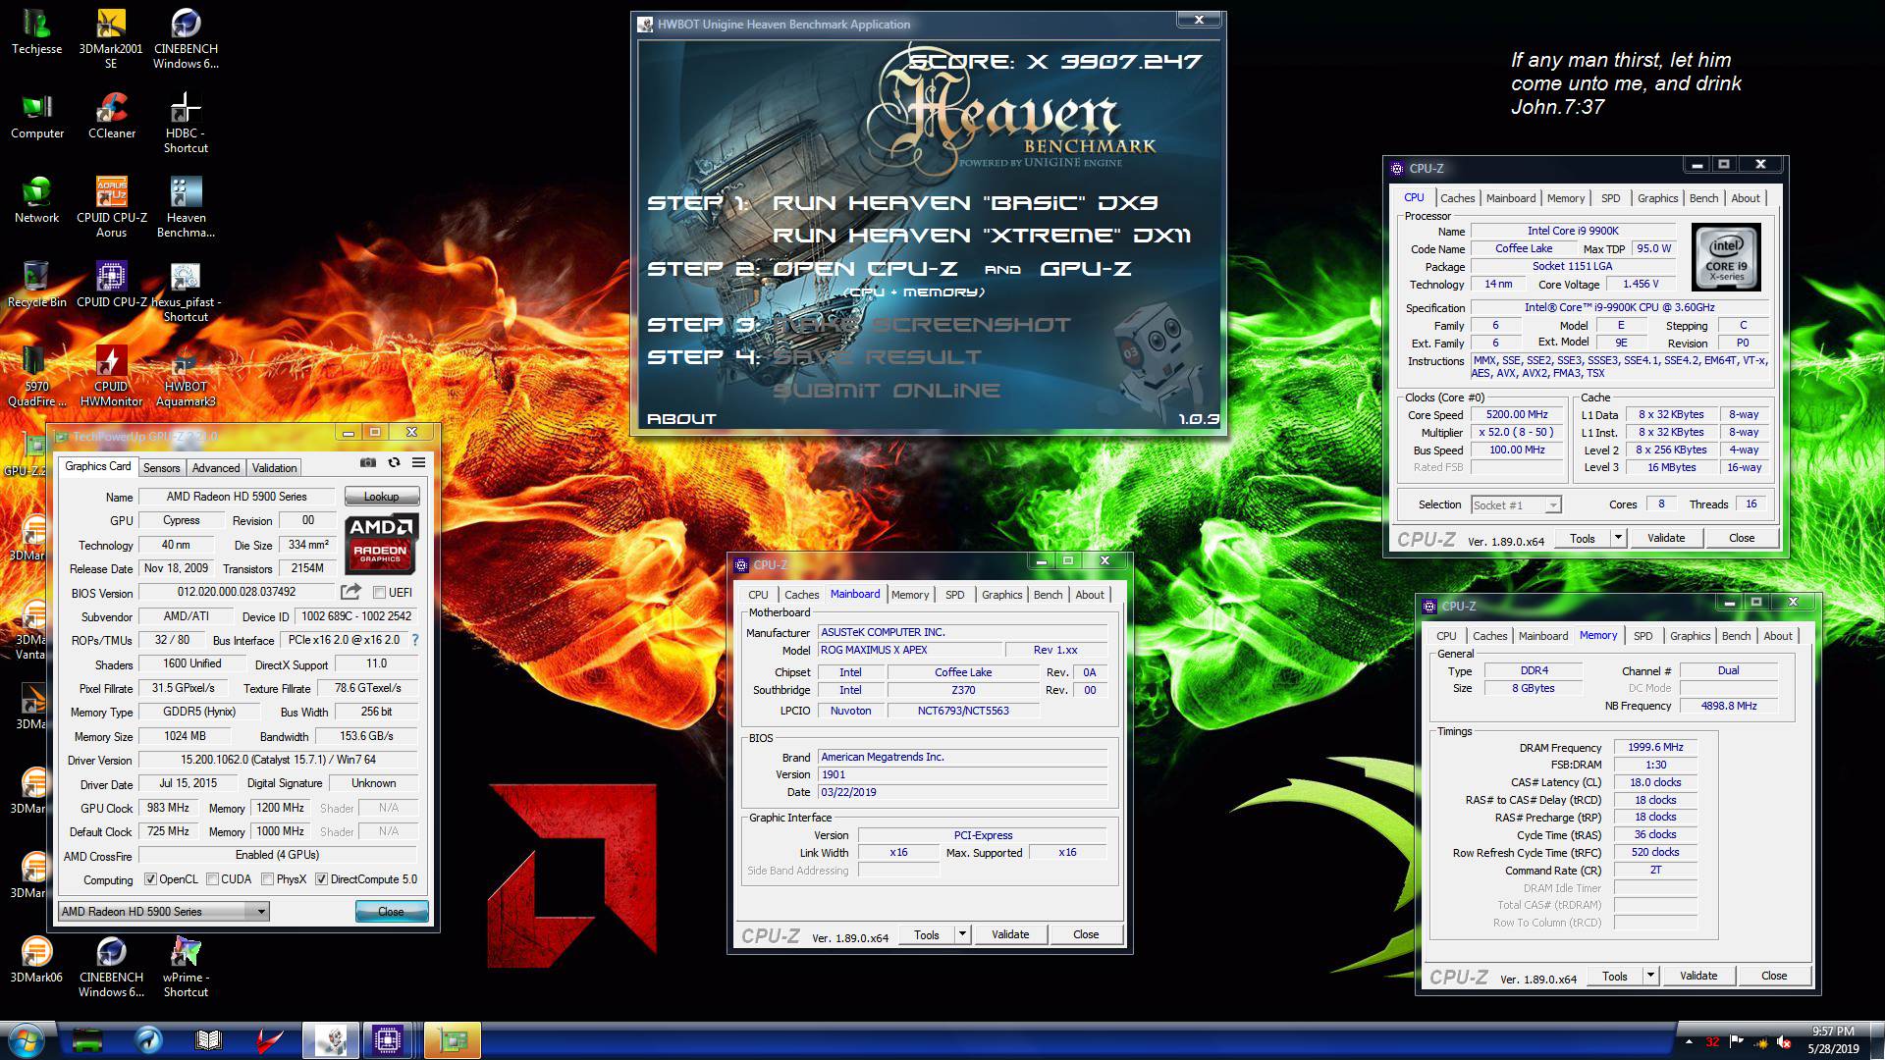Click SUBMIT ONLINE in Heaven app
1885x1060 pixels.
pyautogui.click(x=887, y=391)
